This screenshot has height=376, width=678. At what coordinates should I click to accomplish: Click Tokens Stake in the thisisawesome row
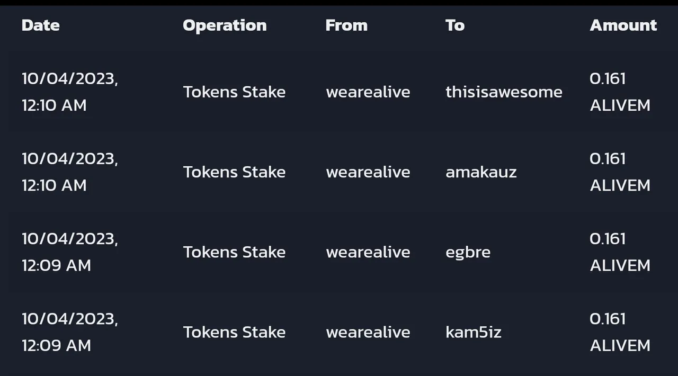(234, 92)
